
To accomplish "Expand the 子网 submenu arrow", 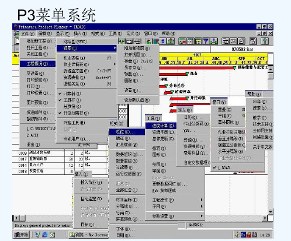I will click(x=202, y=206).
